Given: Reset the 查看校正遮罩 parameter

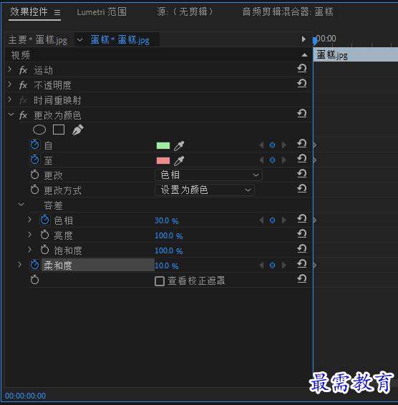Looking at the screenshot, I should click(301, 279).
